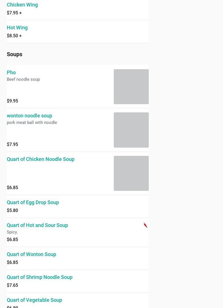Open Quart of Wonton Soup item

(31, 254)
